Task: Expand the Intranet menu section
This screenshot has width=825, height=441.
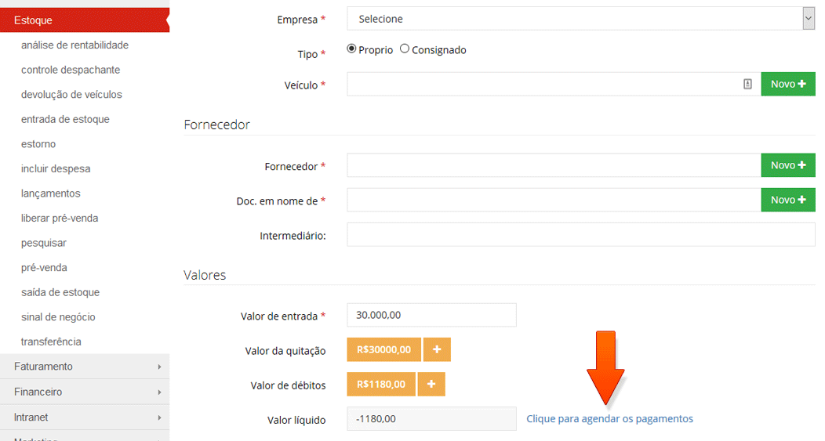Action: [85, 418]
